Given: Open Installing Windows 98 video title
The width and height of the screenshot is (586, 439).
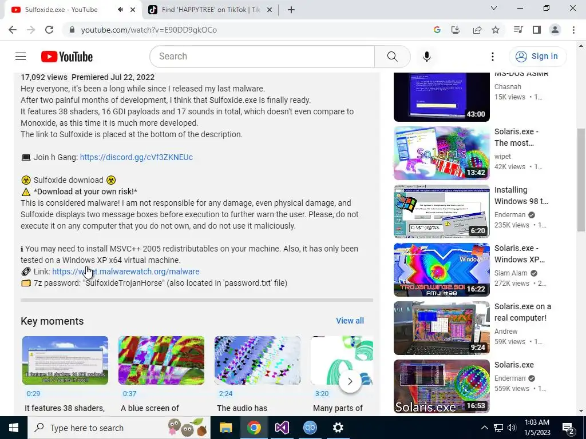Looking at the screenshot, I should [x=521, y=195].
